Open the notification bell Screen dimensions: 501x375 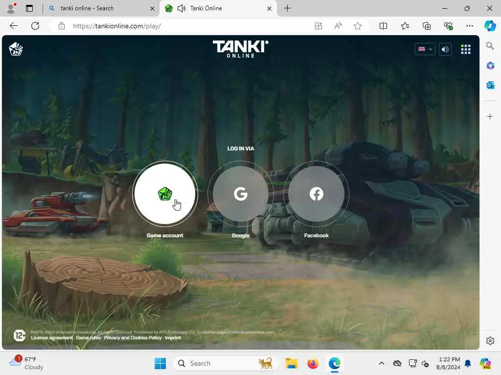[x=468, y=363]
